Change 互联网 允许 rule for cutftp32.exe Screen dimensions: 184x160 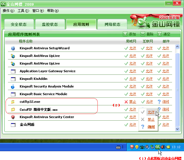(150, 102)
